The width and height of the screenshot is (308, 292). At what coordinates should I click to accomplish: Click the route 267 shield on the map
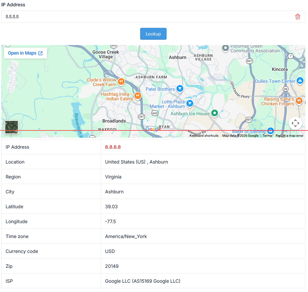point(141,117)
